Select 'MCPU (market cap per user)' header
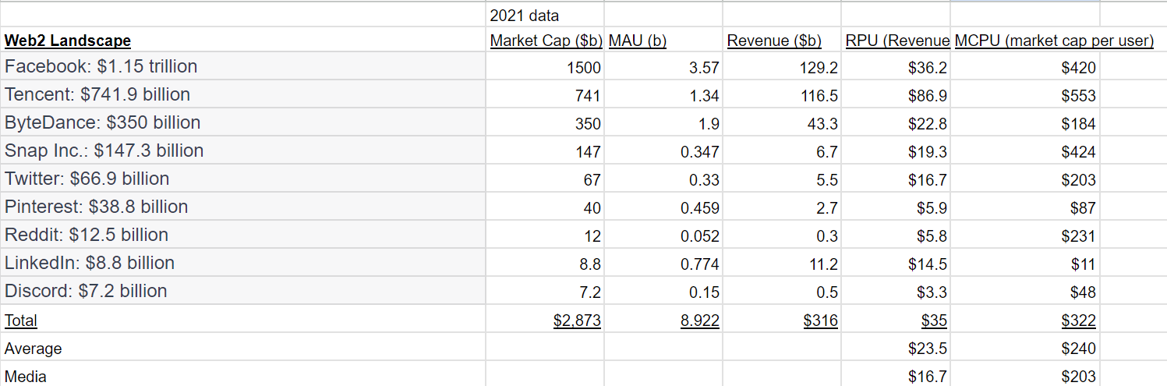This screenshot has height=386, width=1167. click(x=1054, y=41)
